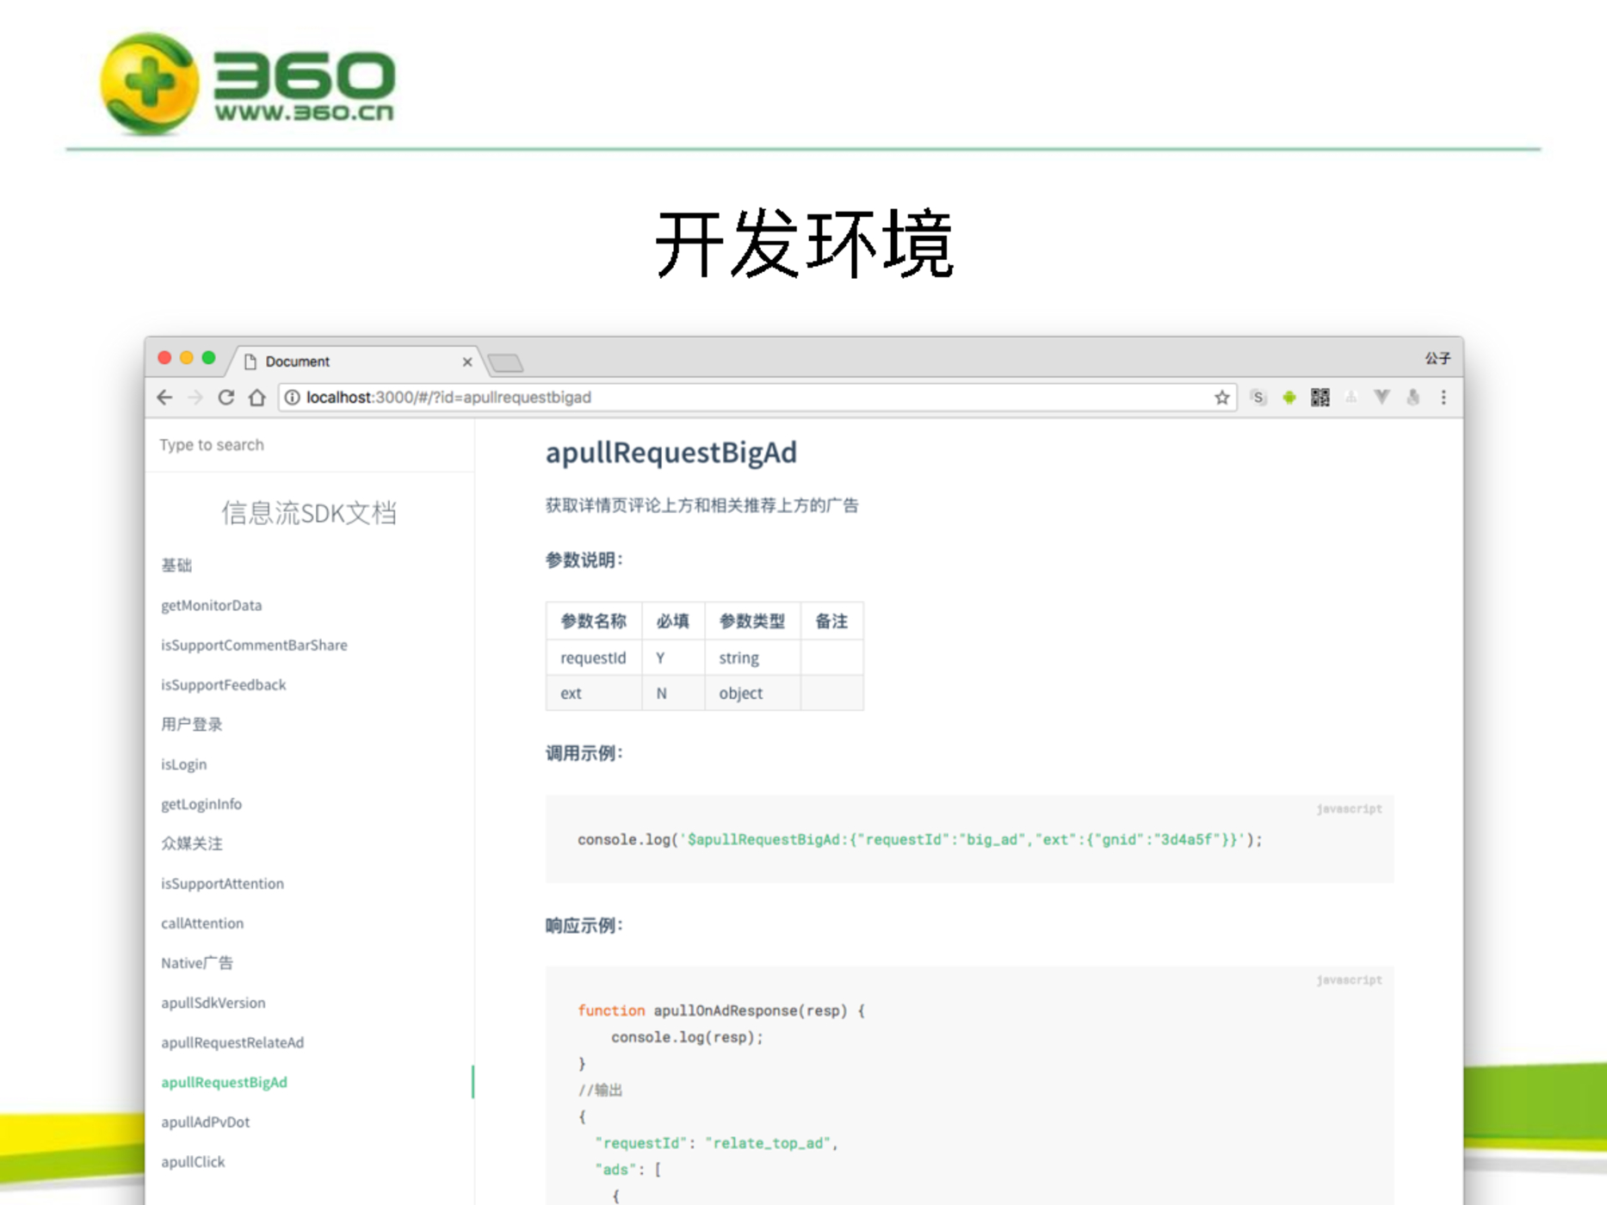Click the browser back arrow
Viewport: 1607px width, 1205px height.
165,398
